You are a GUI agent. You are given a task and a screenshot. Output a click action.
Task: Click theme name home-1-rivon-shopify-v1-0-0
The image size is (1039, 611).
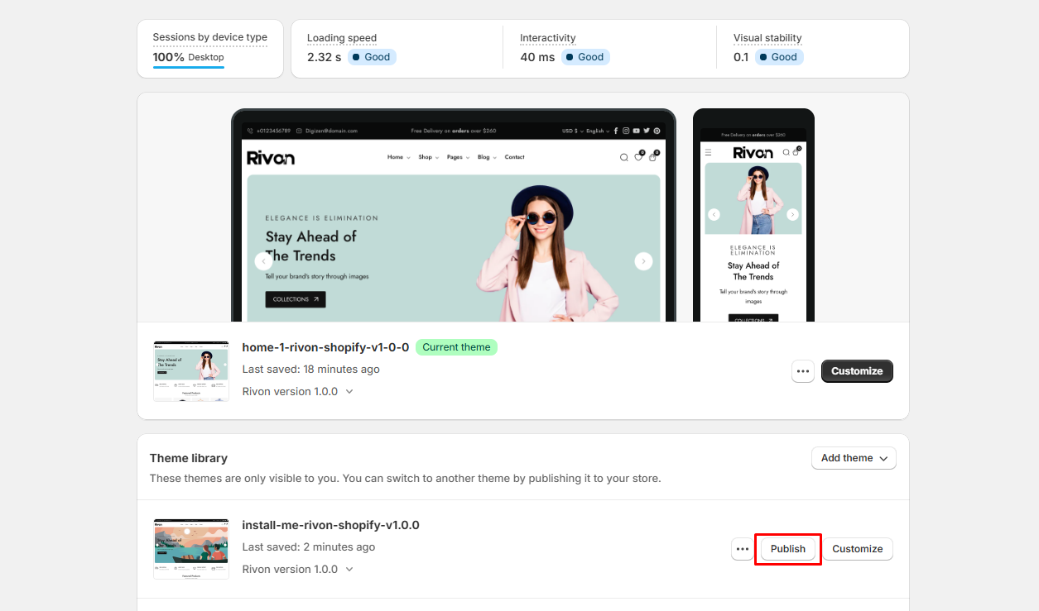click(325, 347)
